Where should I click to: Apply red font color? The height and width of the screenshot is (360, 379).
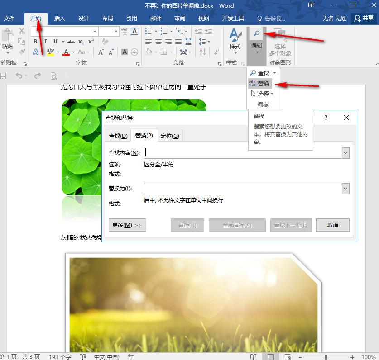[x=66, y=52]
